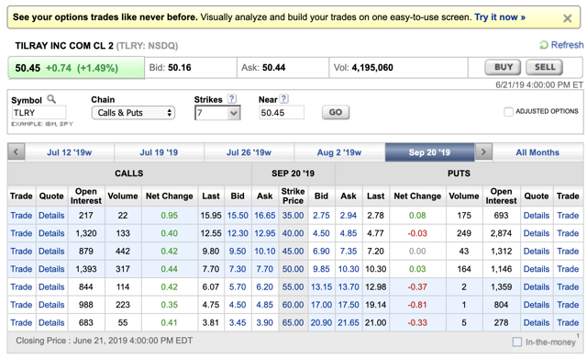View call Details for 65.00 strike
Screen dimensions: 587x359
[51, 322]
